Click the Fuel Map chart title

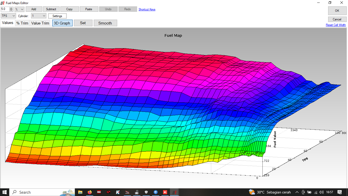173,35
